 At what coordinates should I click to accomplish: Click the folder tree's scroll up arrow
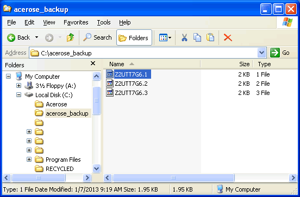pyautogui.click(x=96, y=77)
